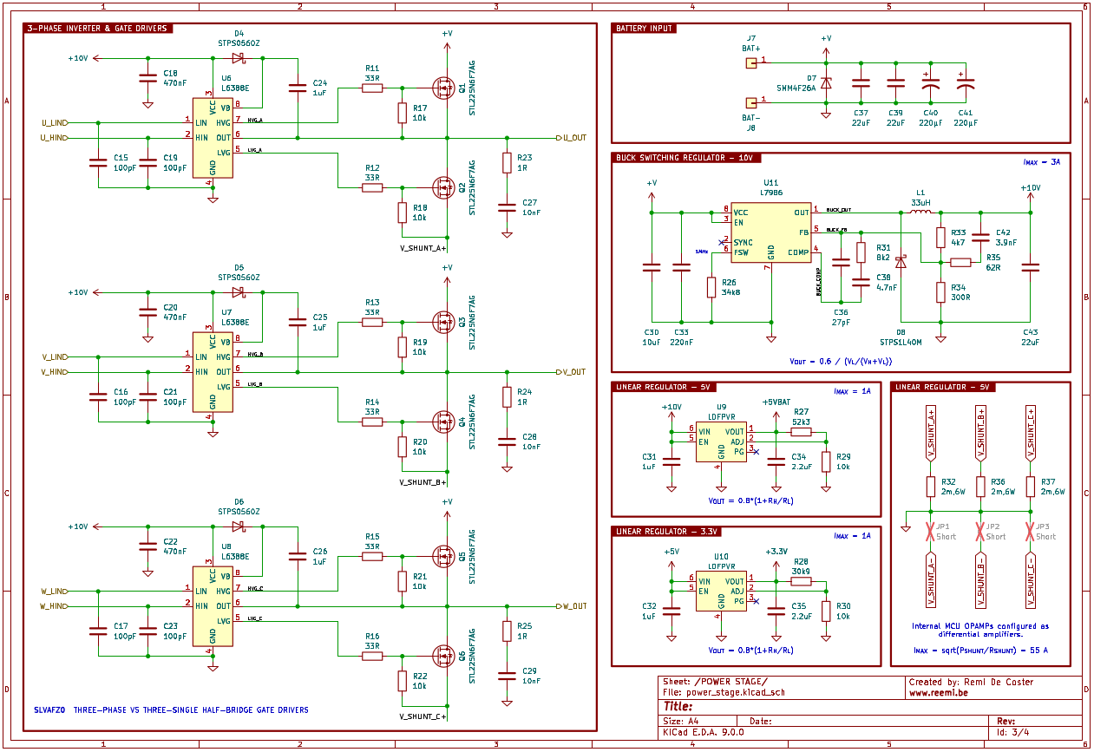Click the C41 polarized capacitor symbol

[965, 83]
